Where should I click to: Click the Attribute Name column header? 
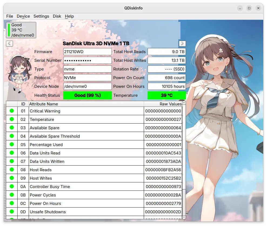pyautogui.click(x=86, y=104)
